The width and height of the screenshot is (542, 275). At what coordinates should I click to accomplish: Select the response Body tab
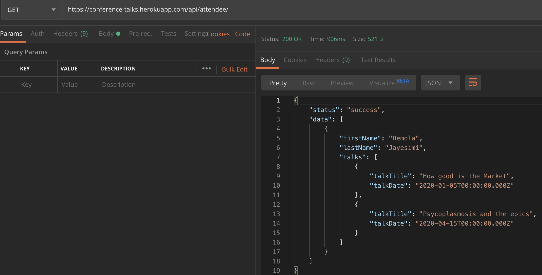(268, 60)
